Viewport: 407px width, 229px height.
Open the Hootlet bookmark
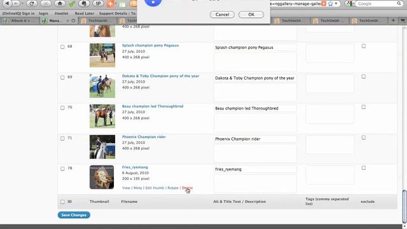tap(61, 13)
